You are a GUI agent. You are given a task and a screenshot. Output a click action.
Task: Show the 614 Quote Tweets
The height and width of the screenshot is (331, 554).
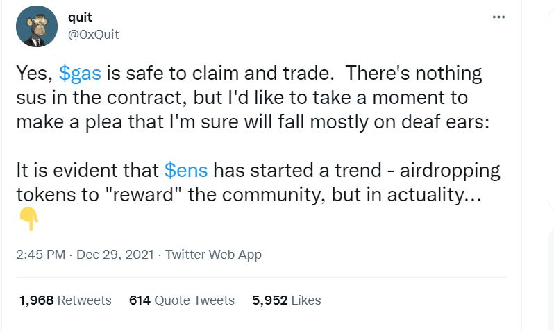click(182, 300)
